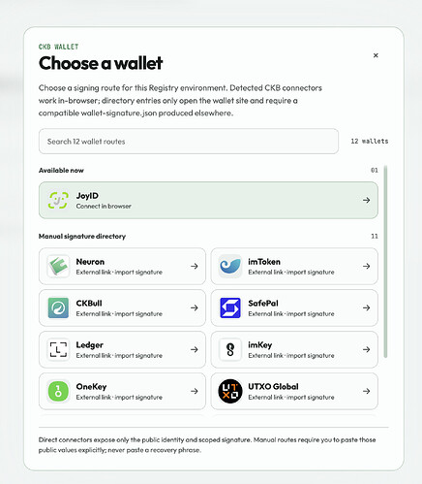422x484 pixels.
Task: Click the Ledger bracket logo icon
Action: tap(58, 349)
